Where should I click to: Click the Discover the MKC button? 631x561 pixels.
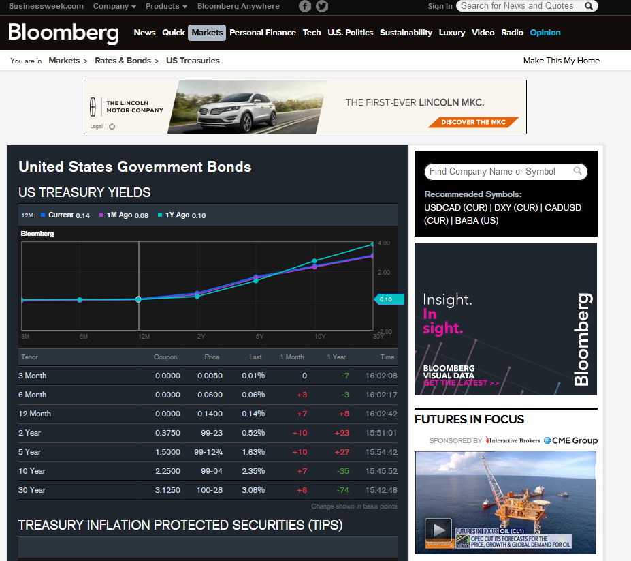[x=473, y=122]
